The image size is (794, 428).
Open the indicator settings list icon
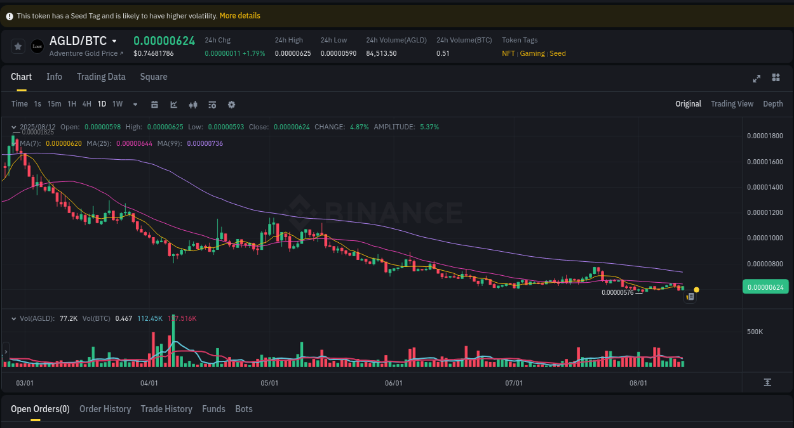coord(212,104)
